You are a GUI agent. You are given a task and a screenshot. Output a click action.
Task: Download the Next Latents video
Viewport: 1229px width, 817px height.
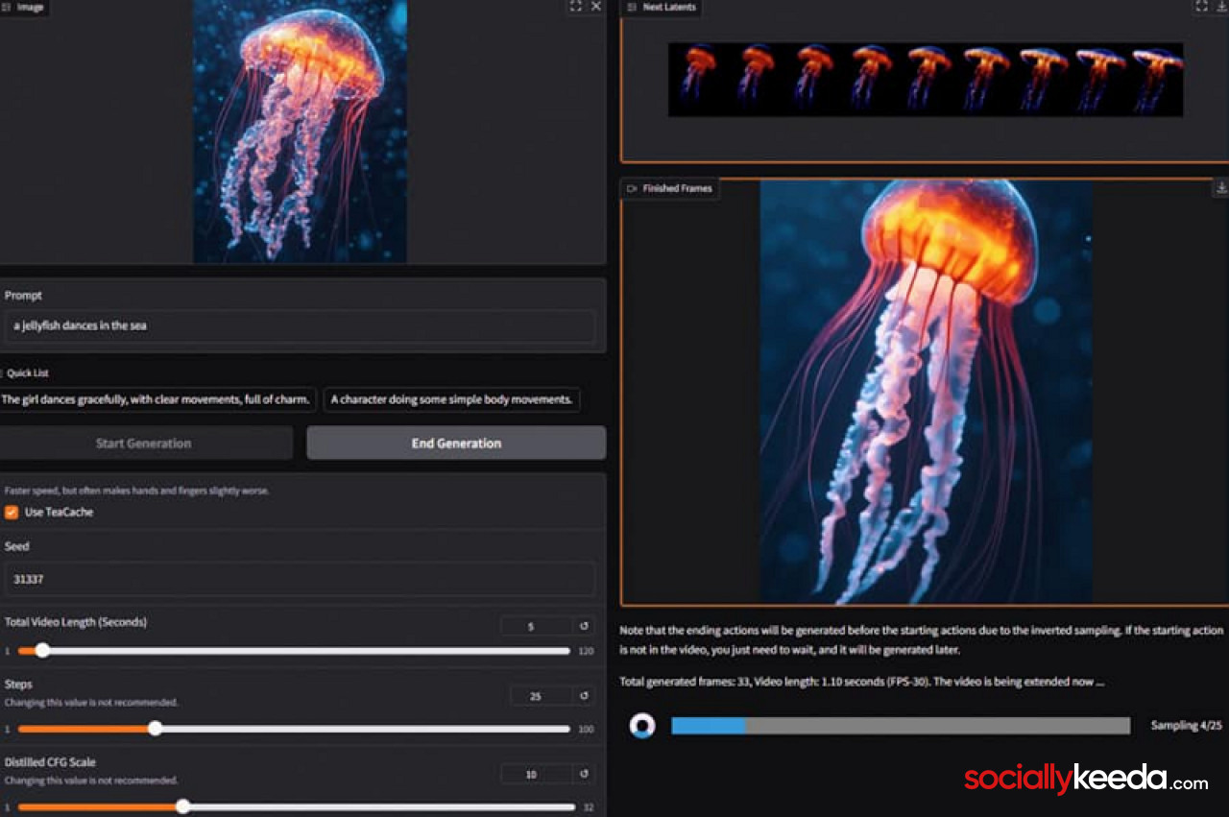click(x=1221, y=6)
